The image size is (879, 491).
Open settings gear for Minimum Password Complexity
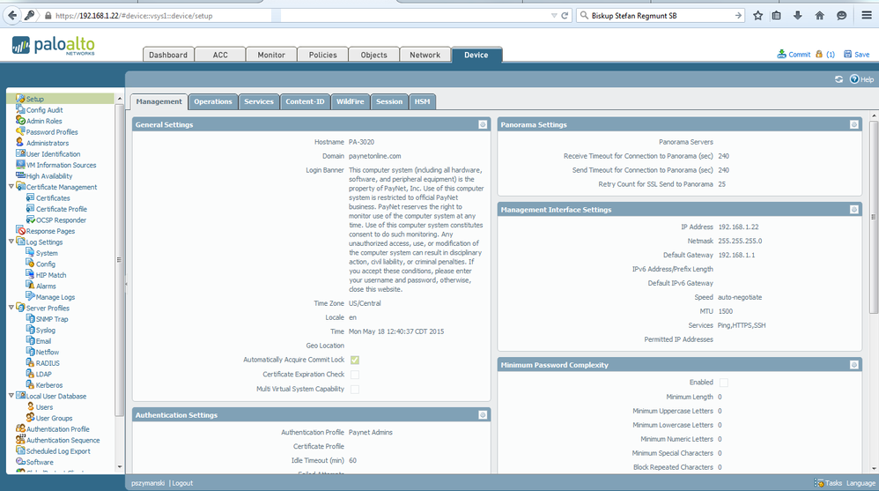click(x=853, y=365)
